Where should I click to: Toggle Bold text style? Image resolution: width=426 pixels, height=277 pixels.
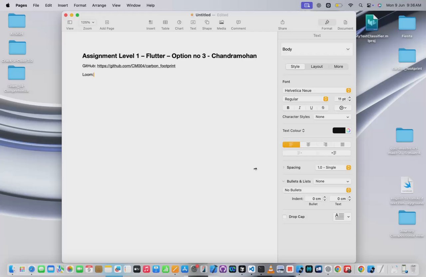(x=288, y=108)
